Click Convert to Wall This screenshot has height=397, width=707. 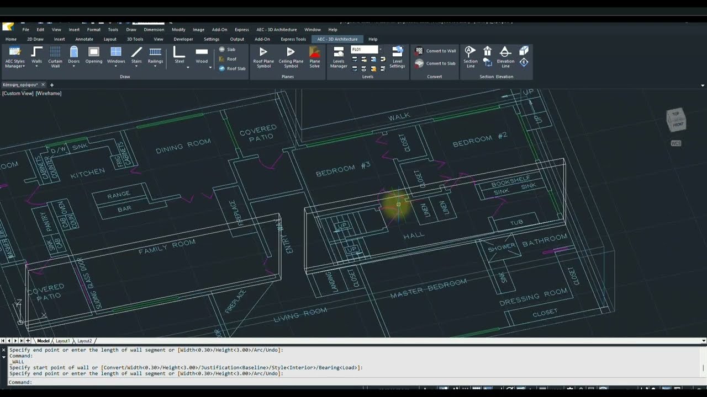click(x=435, y=51)
